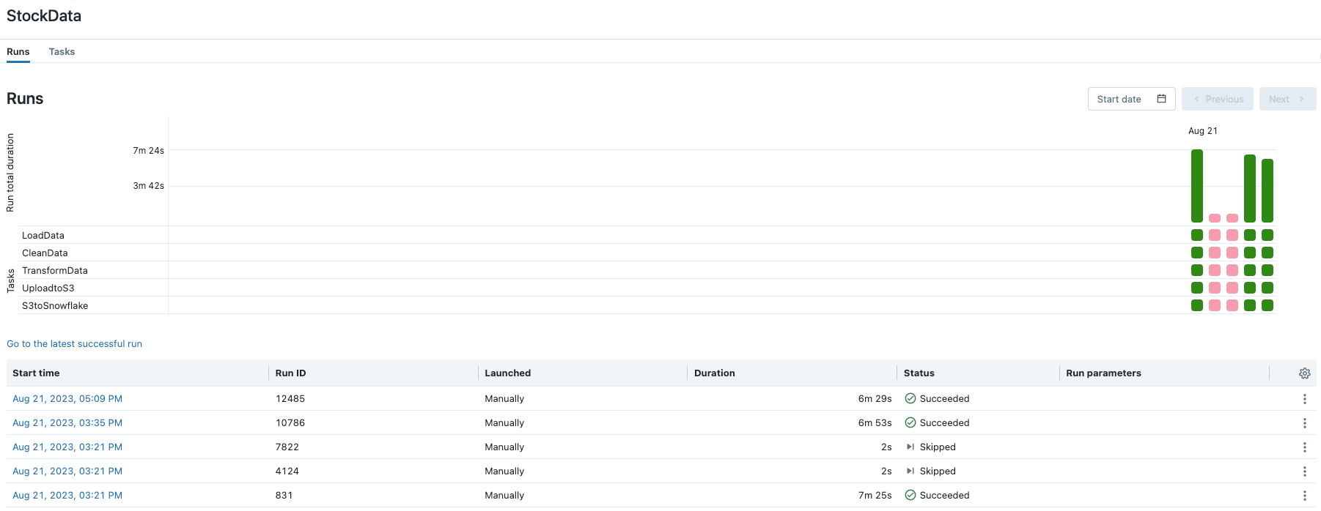Select the Runs tab

click(x=18, y=52)
